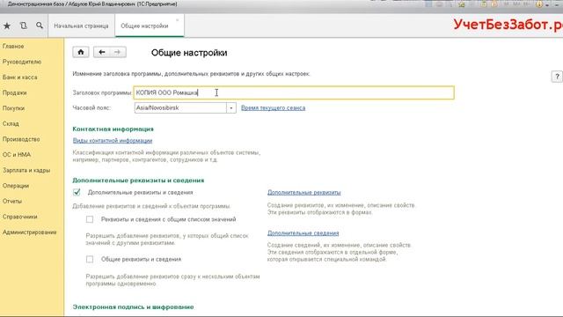The width and height of the screenshot is (563, 317).
Task: Click the Заголовок программы input field
Action: [294, 92]
